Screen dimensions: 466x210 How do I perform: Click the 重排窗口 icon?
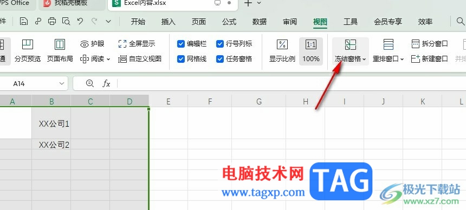coord(388,44)
